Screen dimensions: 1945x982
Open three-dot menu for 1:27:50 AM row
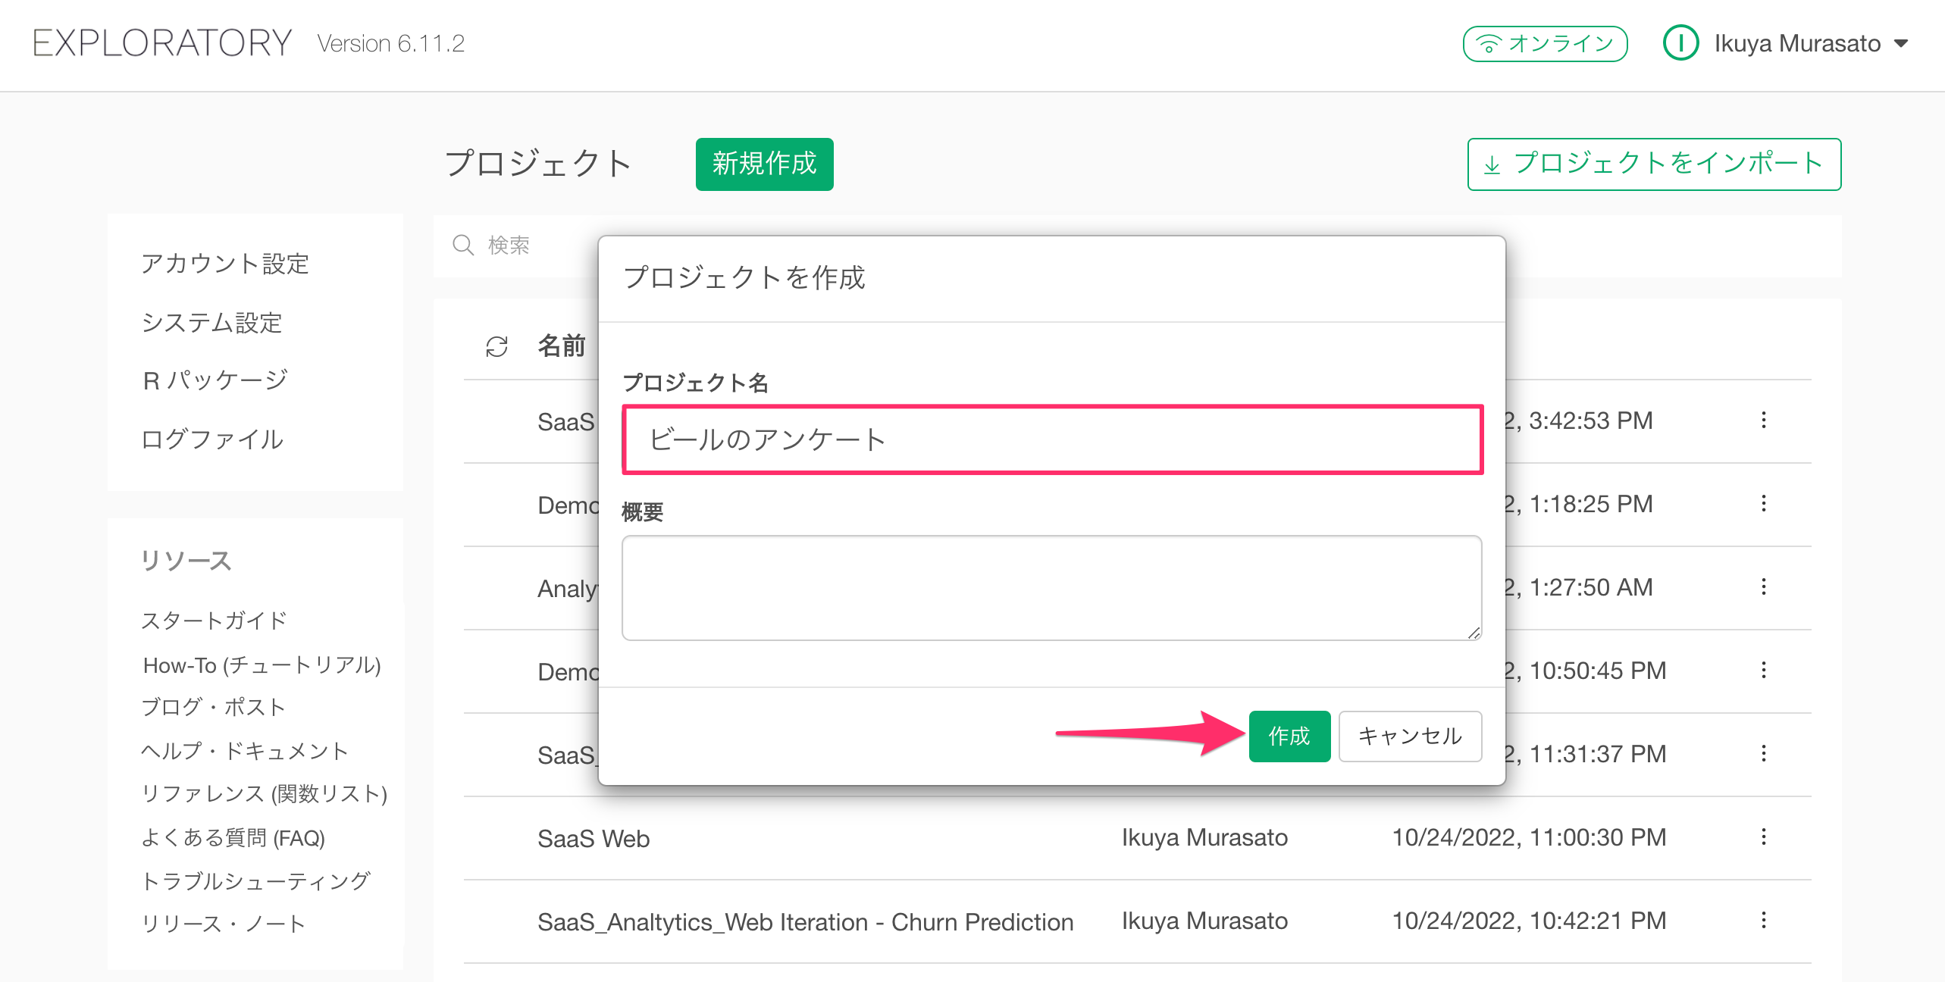tap(1763, 587)
